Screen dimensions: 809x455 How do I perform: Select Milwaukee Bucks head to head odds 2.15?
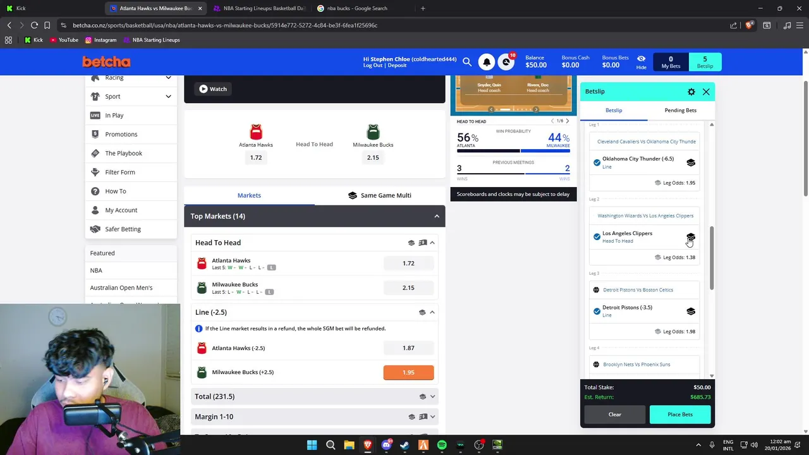point(408,288)
